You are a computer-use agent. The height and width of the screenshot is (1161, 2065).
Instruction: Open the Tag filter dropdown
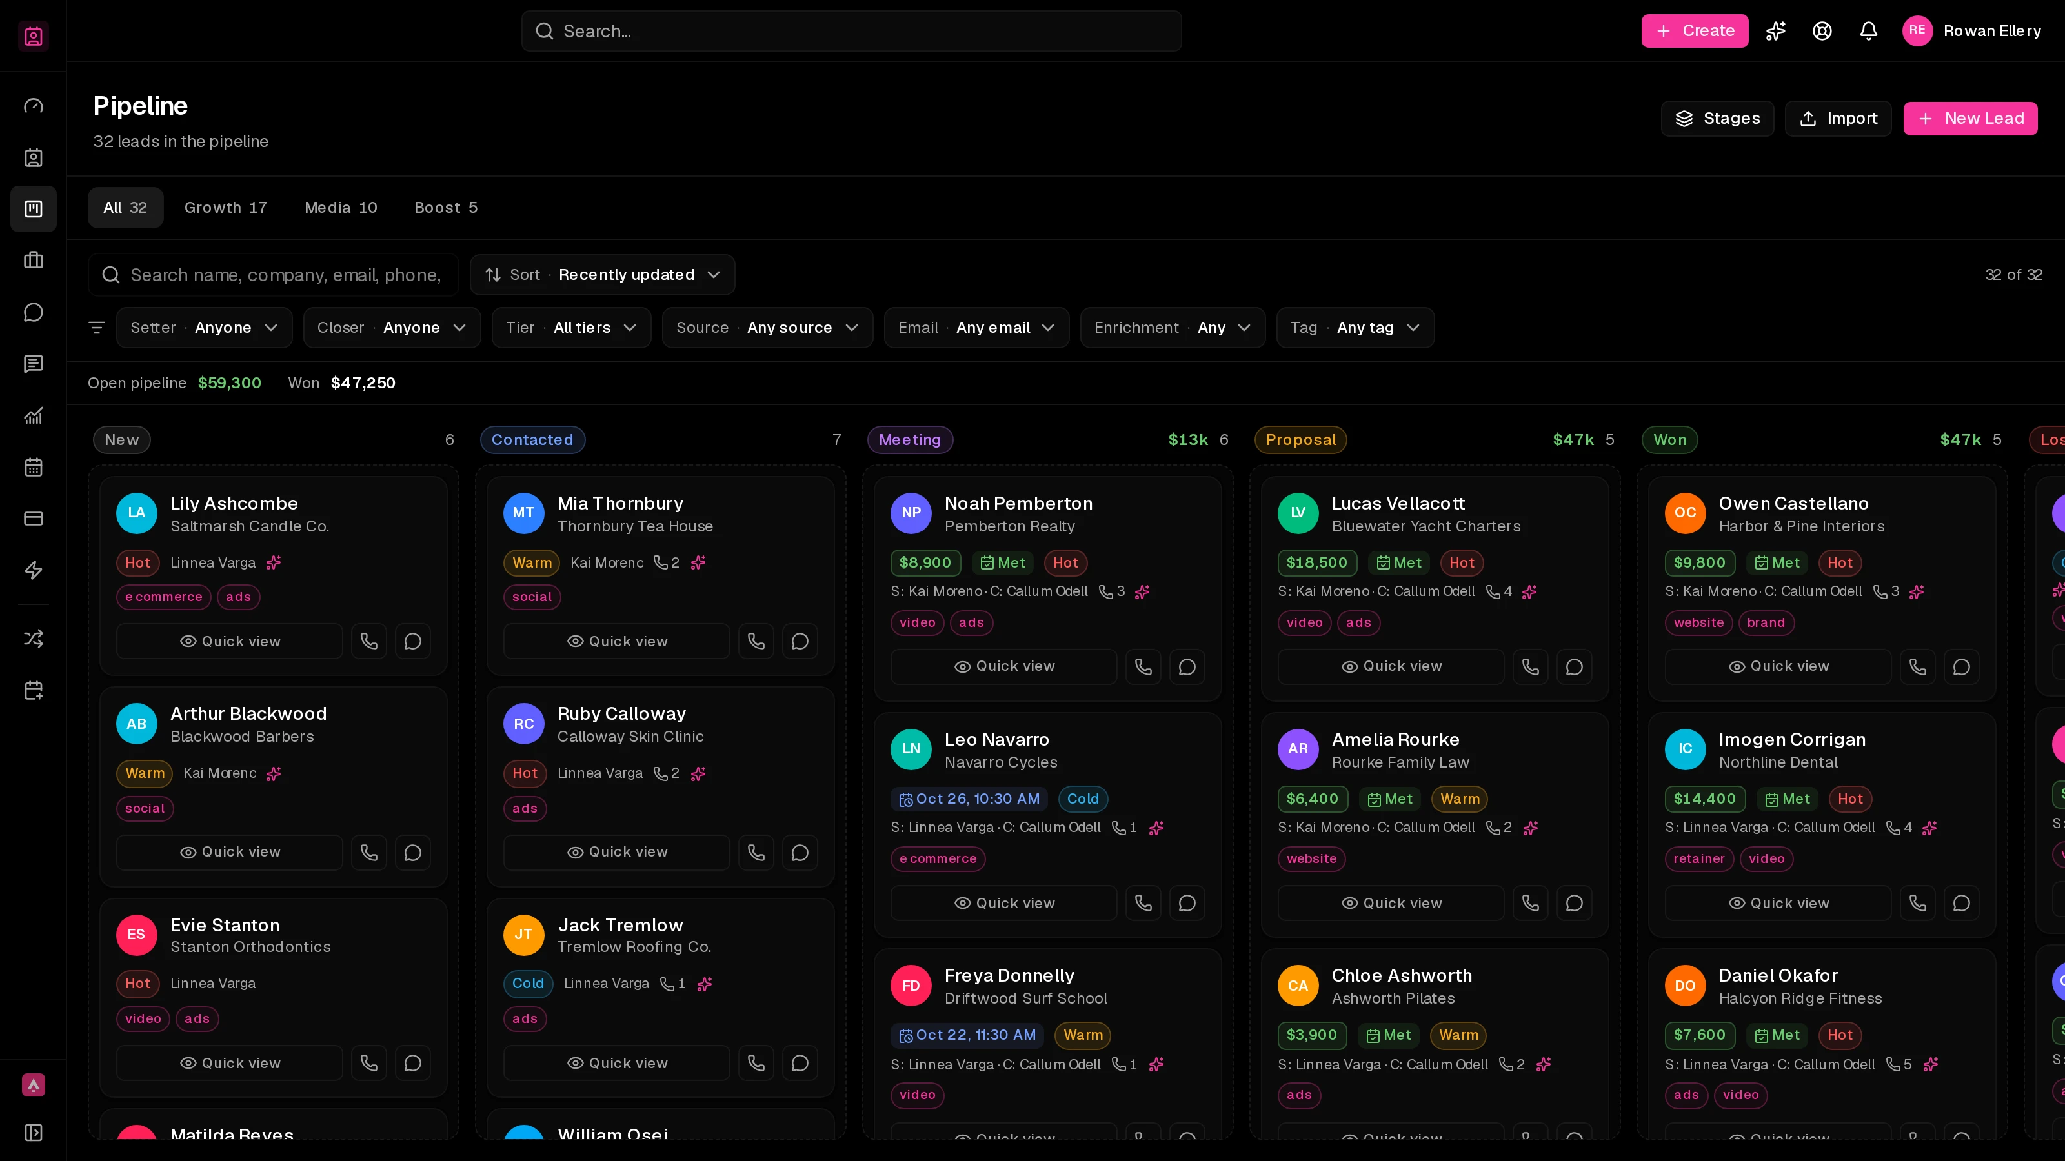click(1356, 328)
